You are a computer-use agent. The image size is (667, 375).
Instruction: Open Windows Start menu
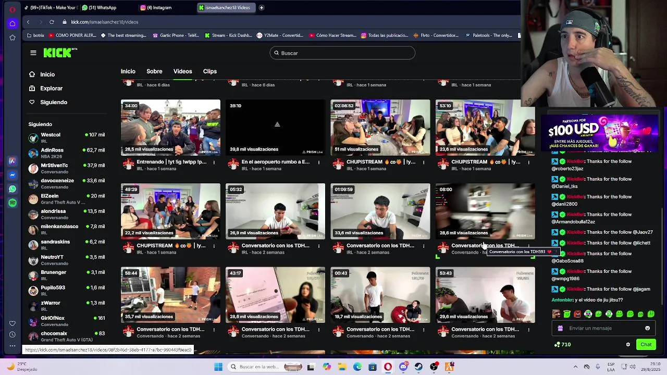tap(218, 367)
